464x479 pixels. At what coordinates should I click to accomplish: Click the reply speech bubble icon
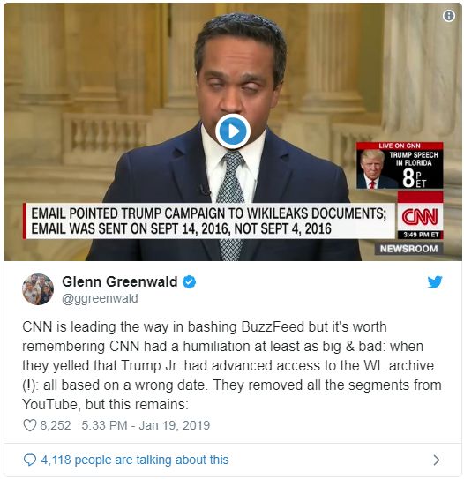tap(30, 460)
